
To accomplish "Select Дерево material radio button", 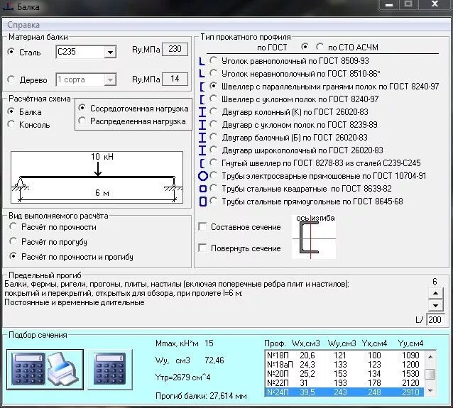I will [x=11, y=79].
